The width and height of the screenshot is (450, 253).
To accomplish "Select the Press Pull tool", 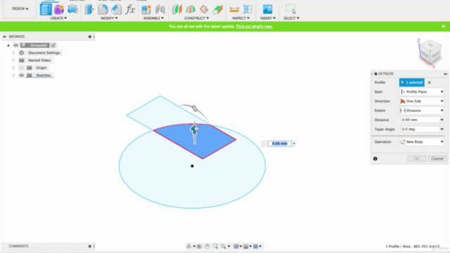I will pos(89,9).
